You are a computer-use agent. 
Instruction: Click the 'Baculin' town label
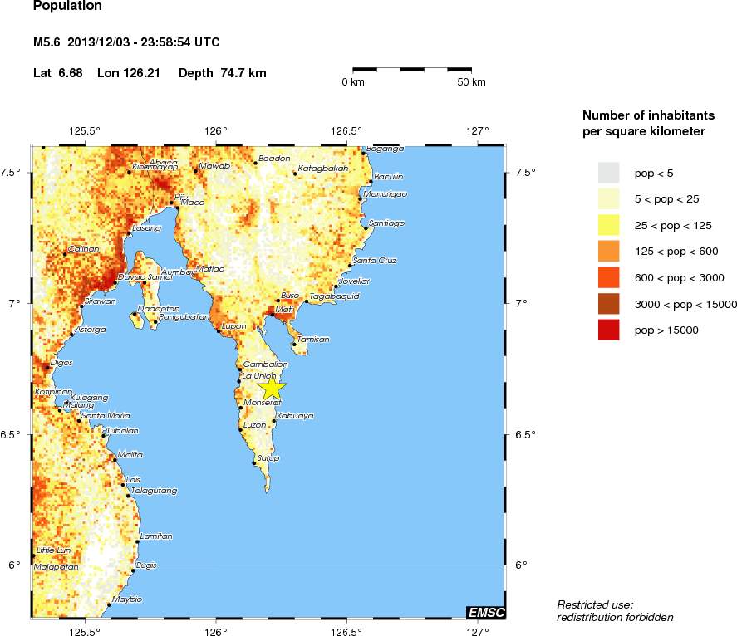click(x=389, y=177)
